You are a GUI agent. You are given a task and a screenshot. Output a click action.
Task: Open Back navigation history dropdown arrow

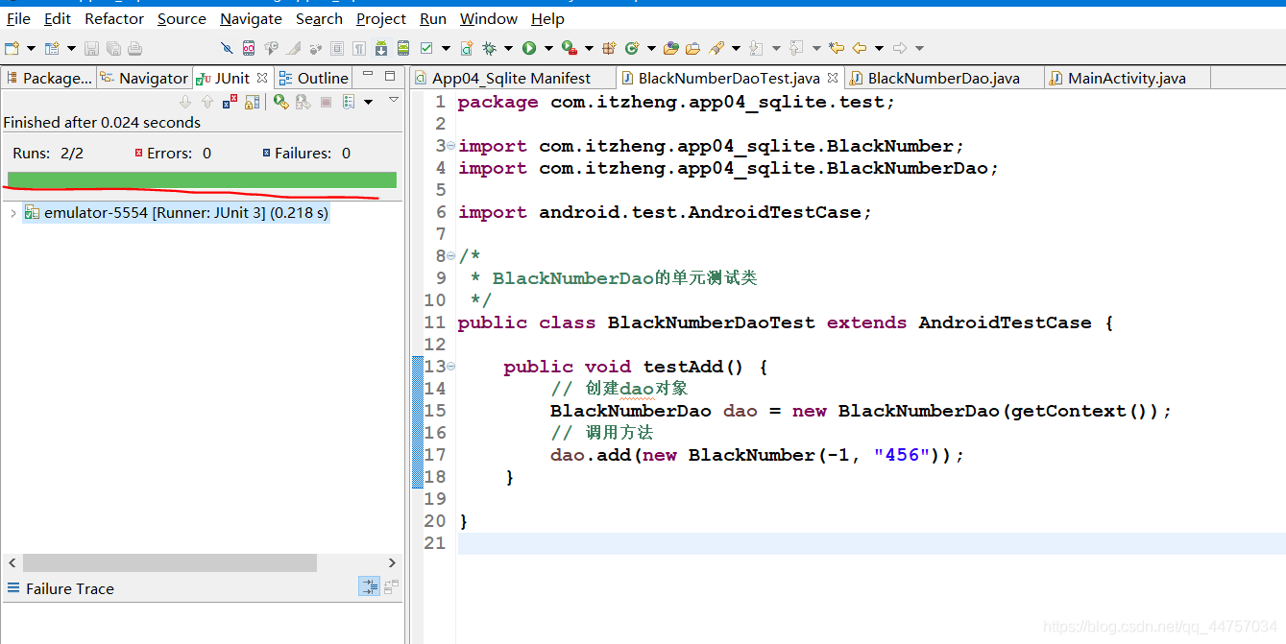pyautogui.click(x=879, y=48)
